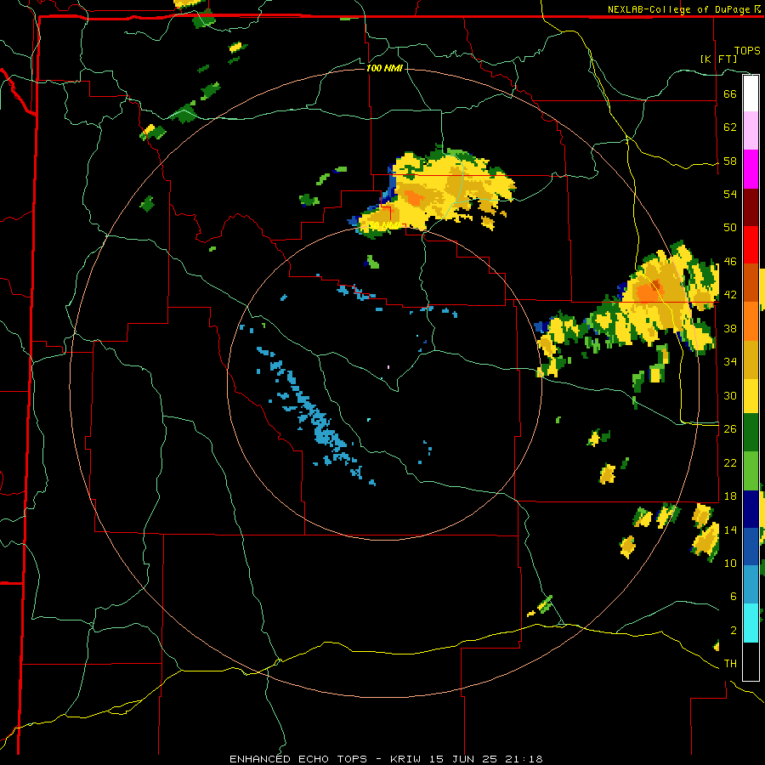Click the light blue legend swatch
Image resolution: width=765 pixels, height=765 pixels.
coord(751,585)
